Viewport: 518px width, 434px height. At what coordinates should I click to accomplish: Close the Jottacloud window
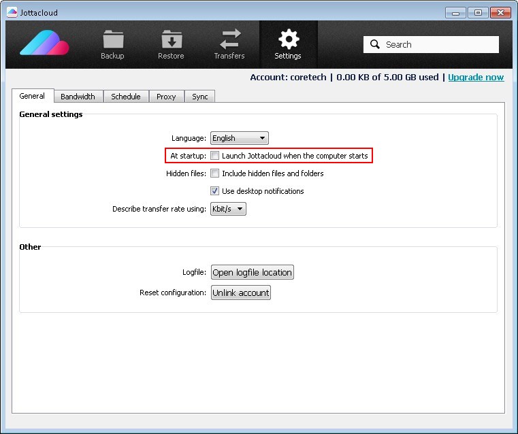pyautogui.click(x=500, y=13)
